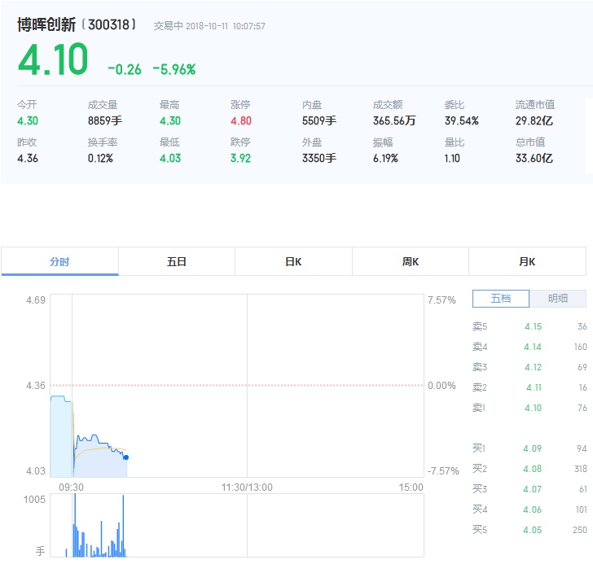Click the 买3 bid price 4.07
The height and width of the screenshot is (564, 593).
coord(533,489)
